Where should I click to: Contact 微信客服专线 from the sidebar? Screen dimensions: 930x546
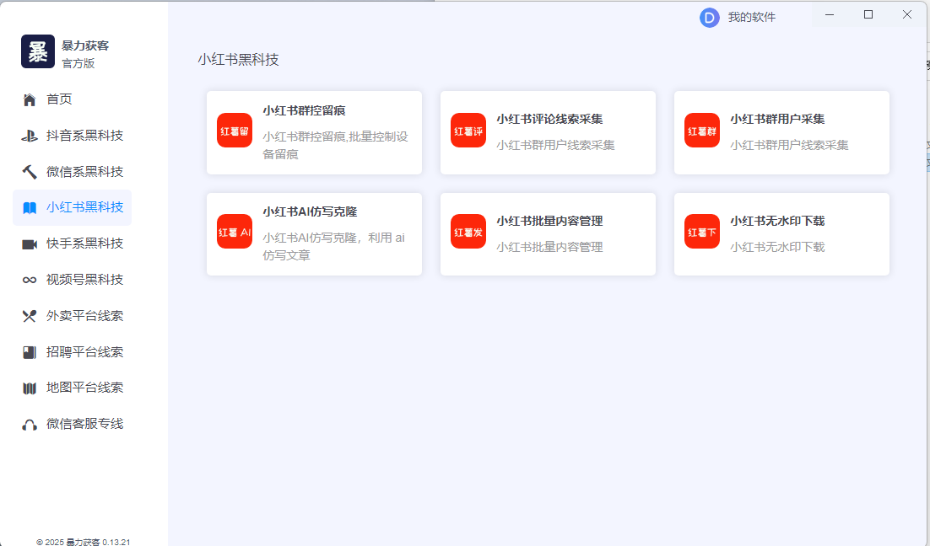[x=84, y=424]
